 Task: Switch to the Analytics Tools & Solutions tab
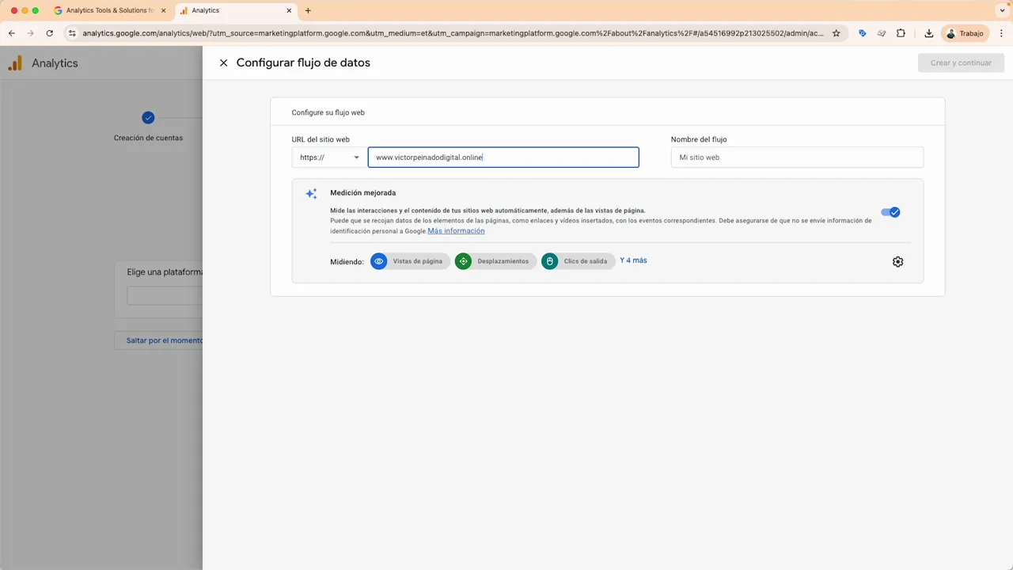108,10
